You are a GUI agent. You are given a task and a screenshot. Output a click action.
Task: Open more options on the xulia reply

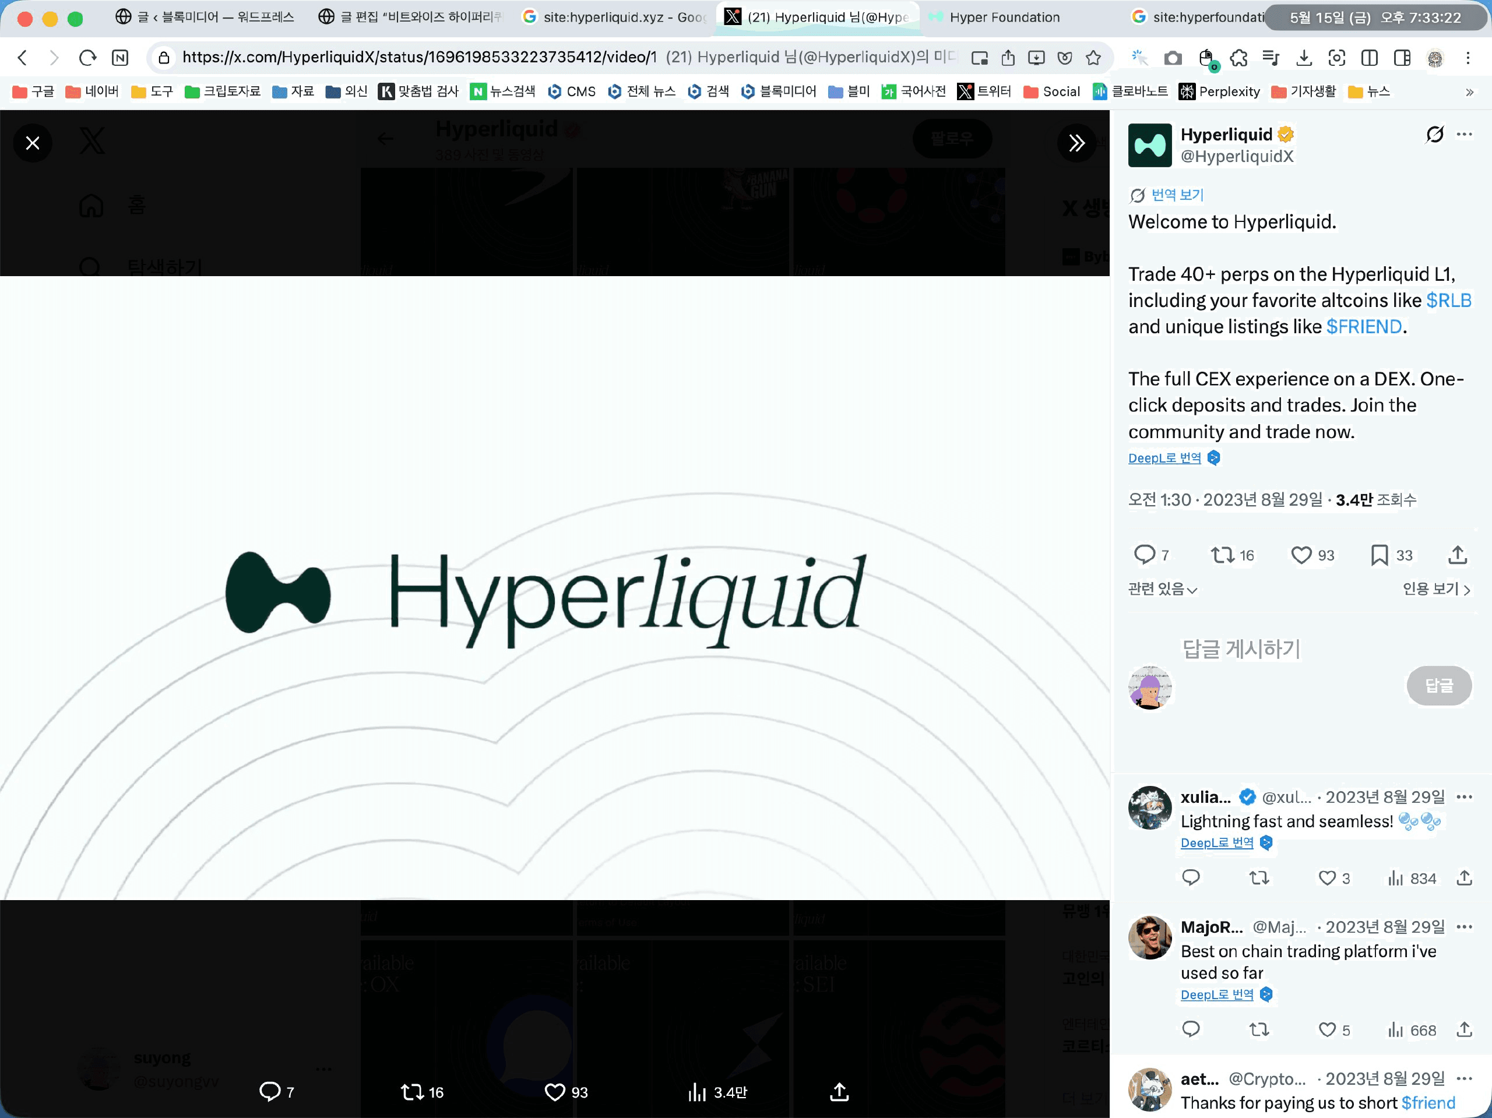(1465, 797)
